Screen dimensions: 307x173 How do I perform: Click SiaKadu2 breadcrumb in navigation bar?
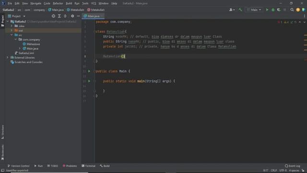8,10
